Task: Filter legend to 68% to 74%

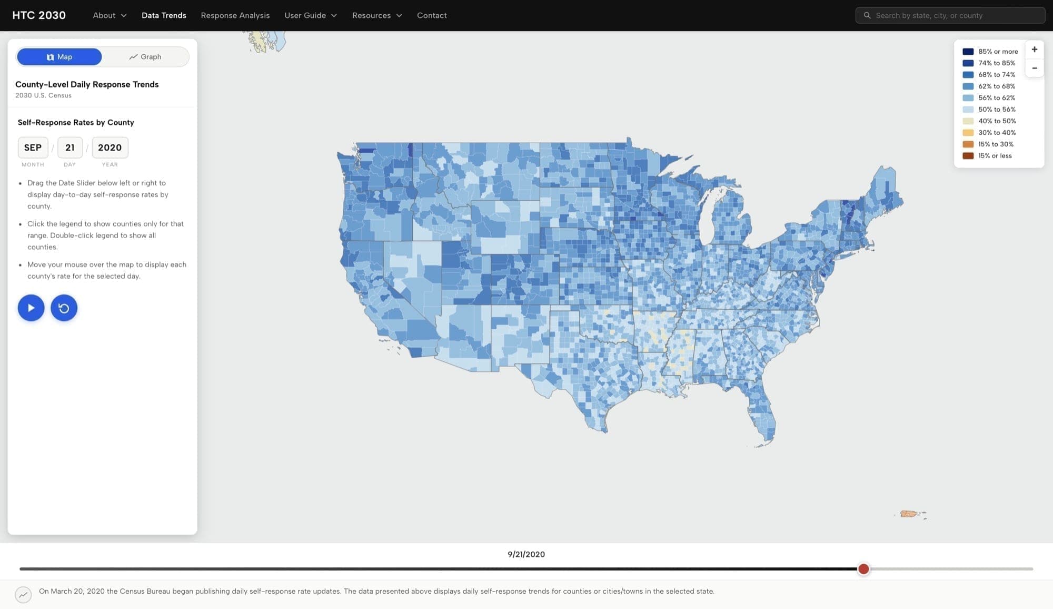Action: 989,75
